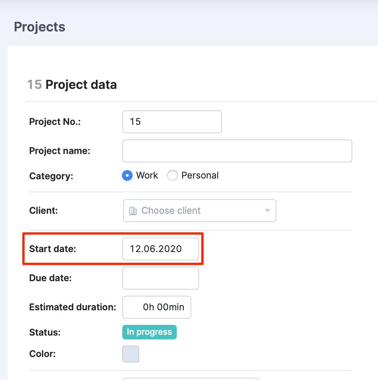Select the Personal category radio button
Screen dimensions: 378x380
click(173, 175)
